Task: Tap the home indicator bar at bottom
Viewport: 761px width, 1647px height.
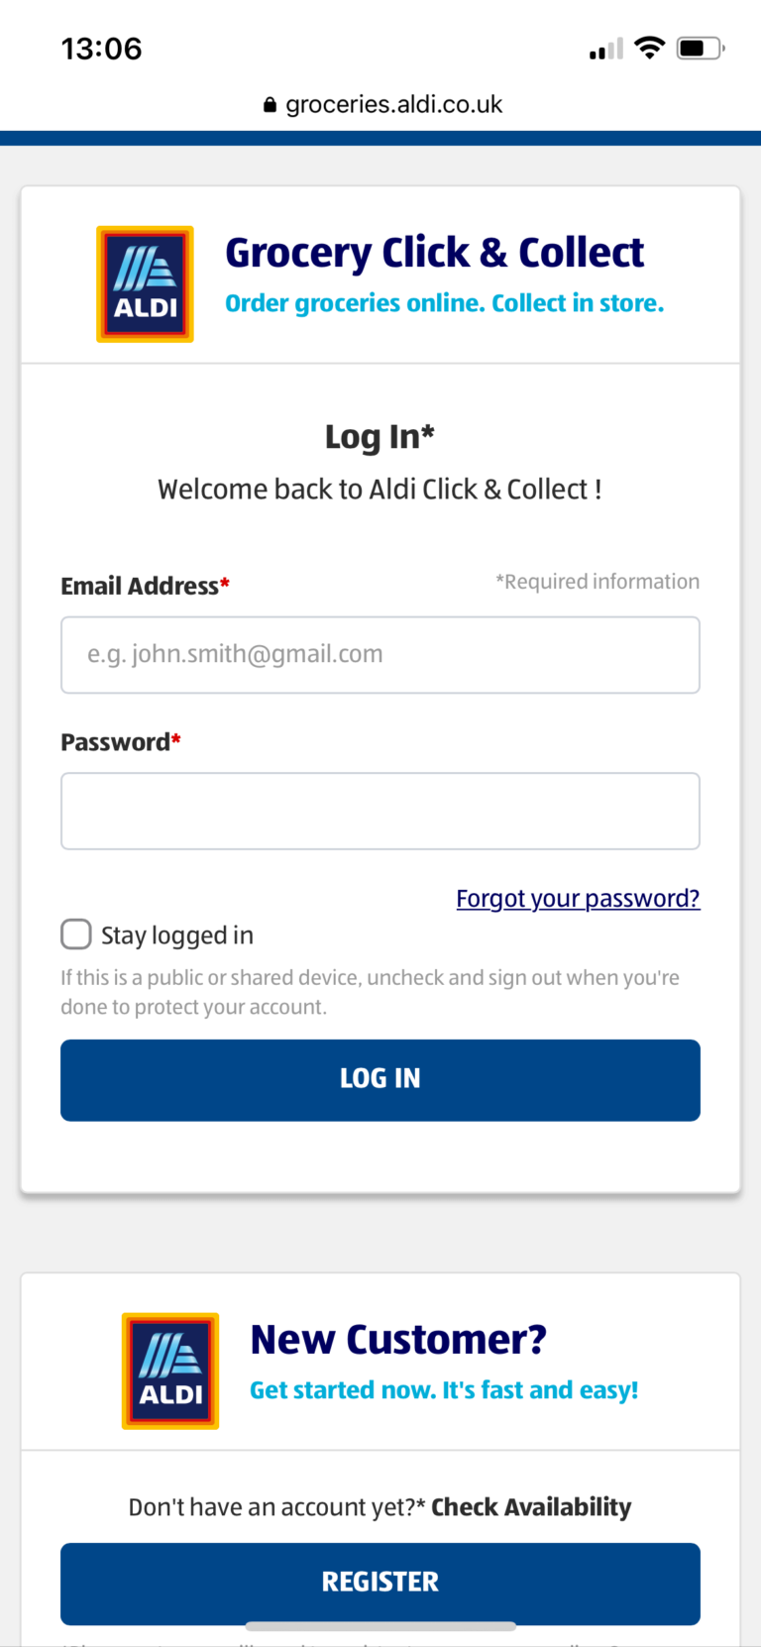Action: click(380, 1625)
